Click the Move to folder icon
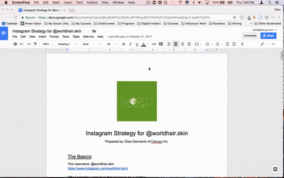Image resolution: width=284 pixels, height=178 pixels. [94, 31]
